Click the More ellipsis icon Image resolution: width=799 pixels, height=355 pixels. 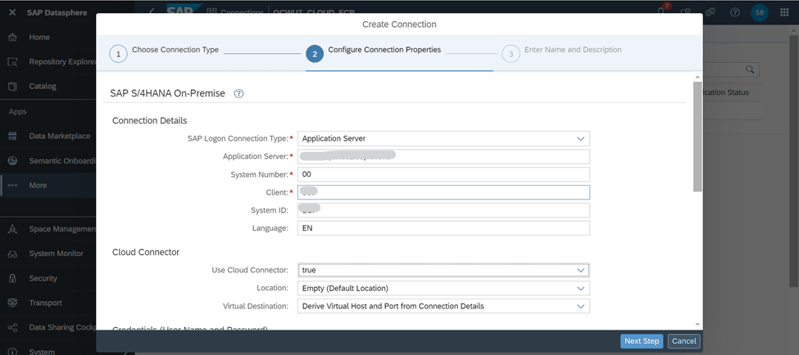pyautogui.click(x=13, y=185)
